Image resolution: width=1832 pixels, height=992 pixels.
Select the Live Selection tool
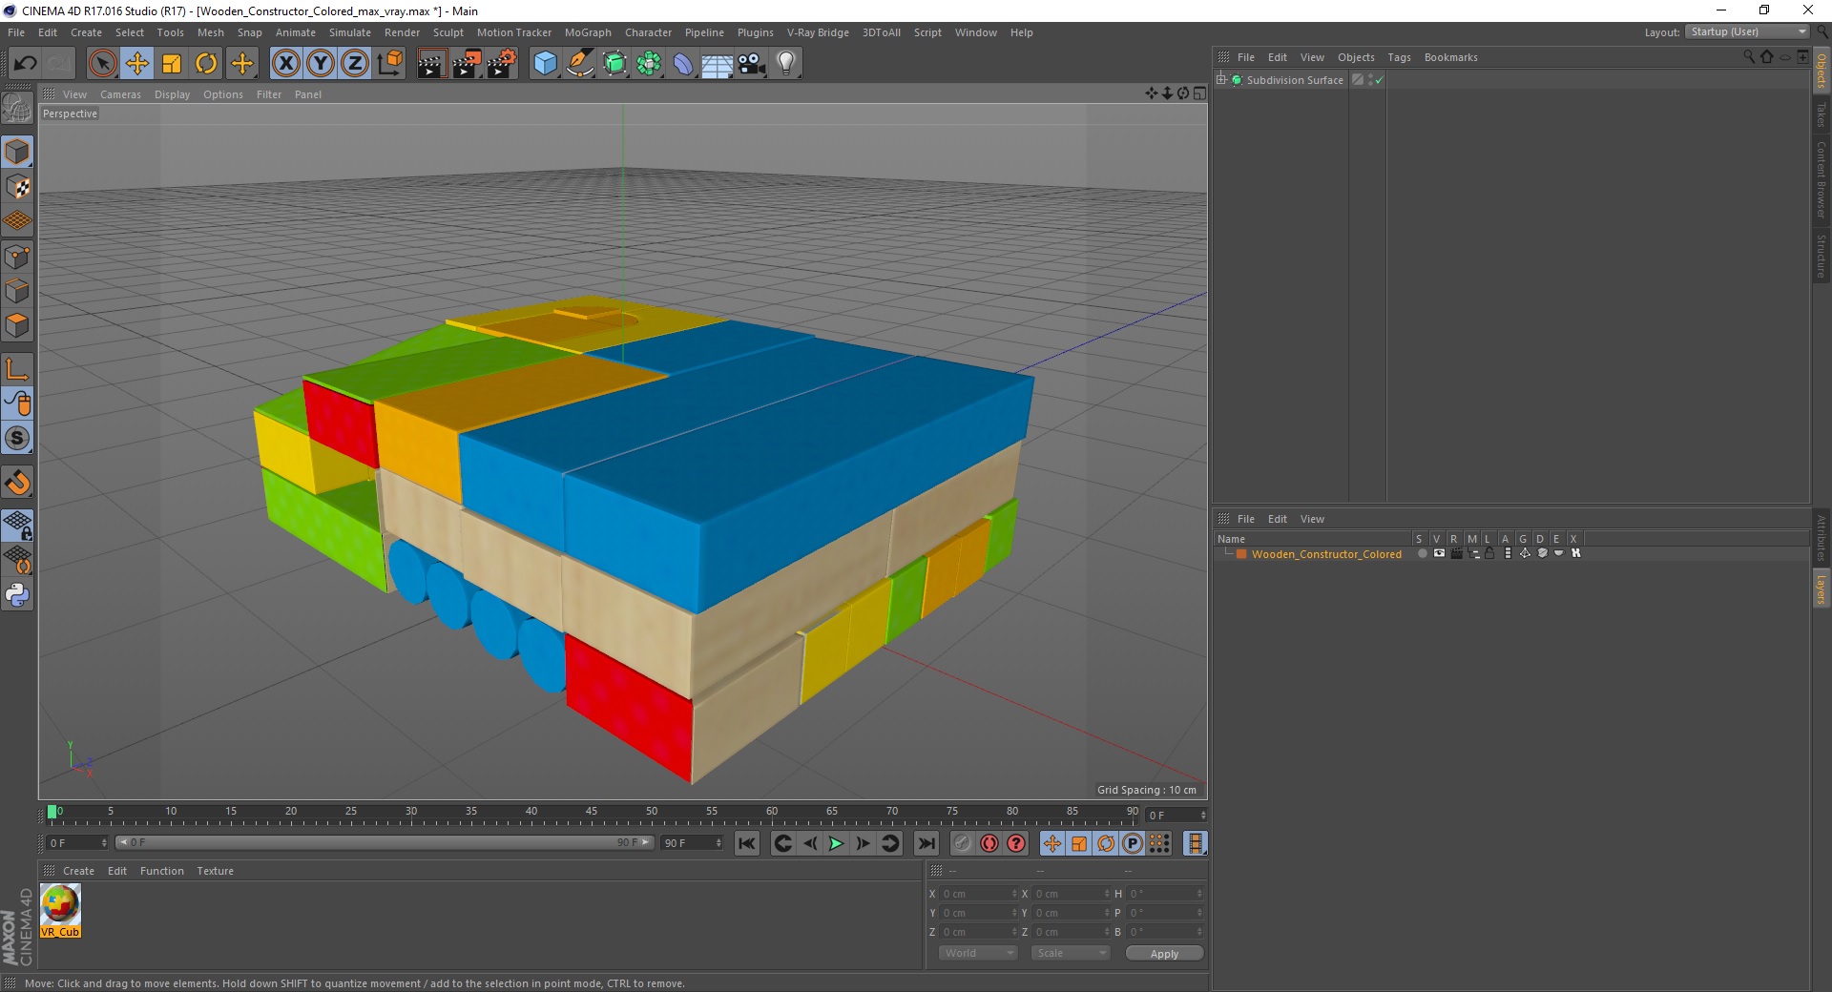click(x=102, y=64)
